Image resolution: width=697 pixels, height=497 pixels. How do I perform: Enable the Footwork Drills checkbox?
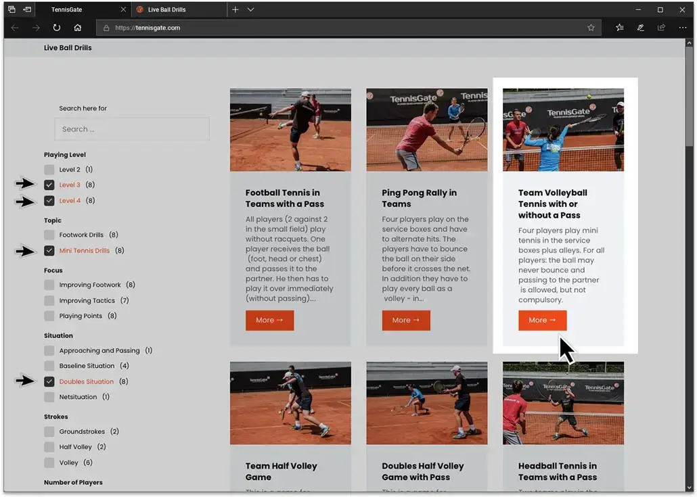click(49, 235)
